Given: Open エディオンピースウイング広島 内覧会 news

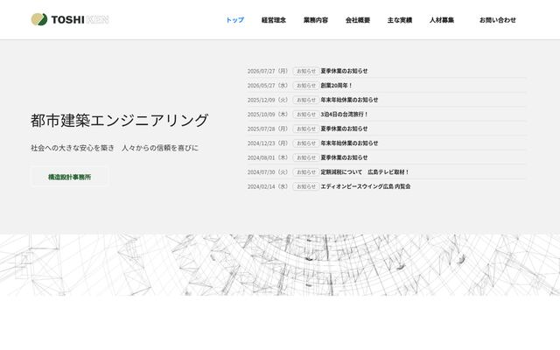Looking at the screenshot, I should click(x=366, y=186).
